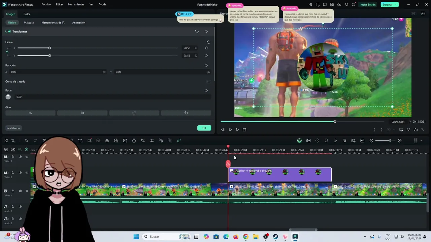Rotate the image 90 degrees clockwise
Image resolution: width=431 pixels, height=242 pixels.
(x=134, y=113)
